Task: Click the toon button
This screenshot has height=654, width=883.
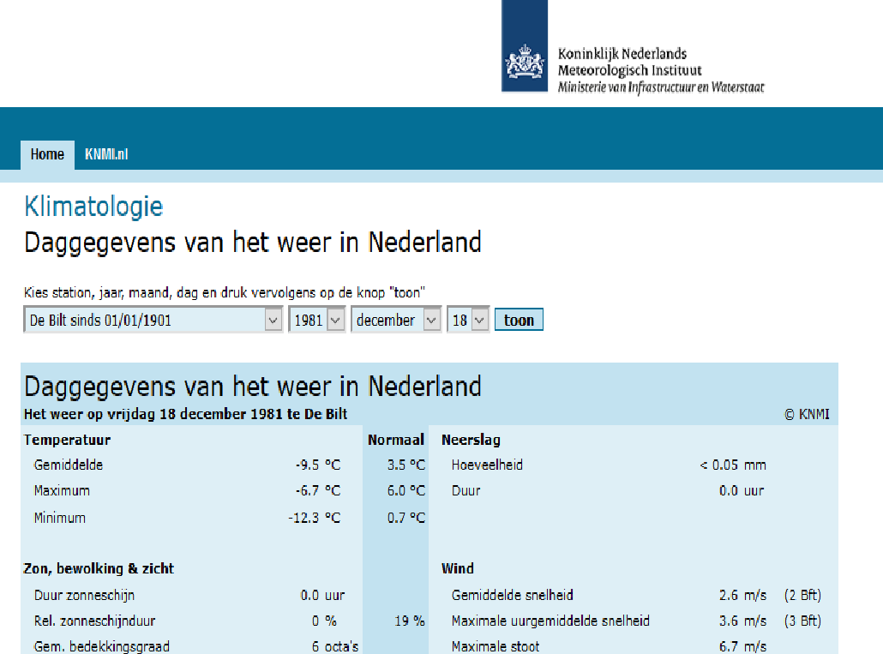Action: [519, 320]
